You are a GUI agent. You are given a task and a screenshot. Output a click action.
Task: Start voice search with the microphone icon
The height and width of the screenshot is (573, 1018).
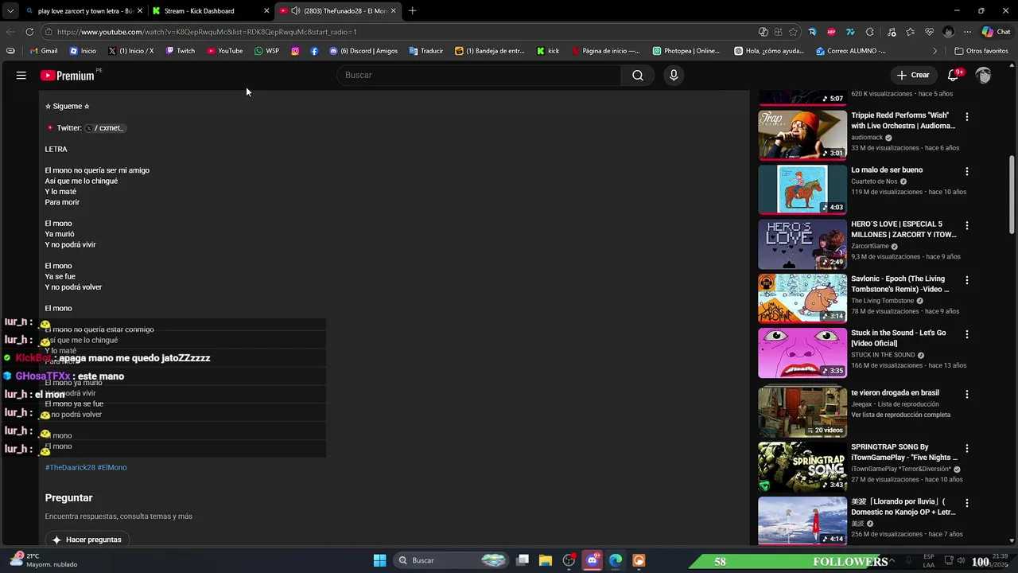click(674, 75)
